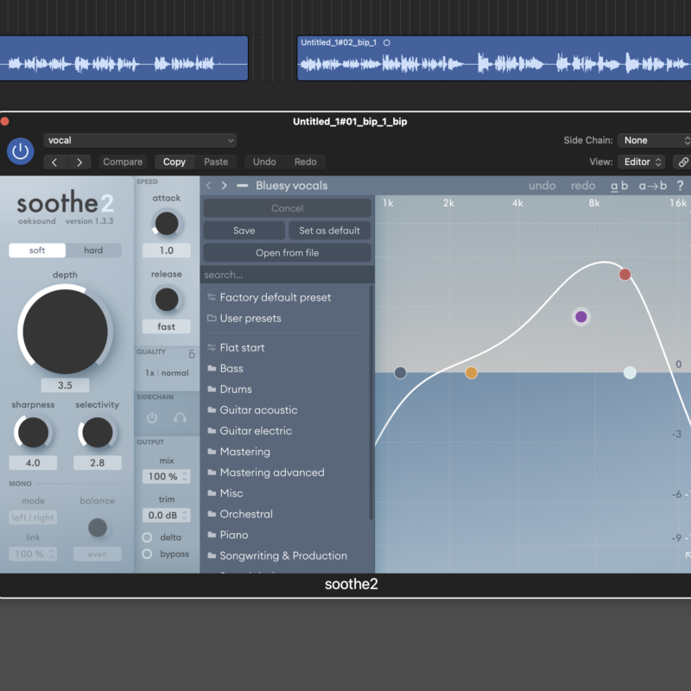The height and width of the screenshot is (691, 691).
Task: Select the red EQ band node
Action: [624, 275]
